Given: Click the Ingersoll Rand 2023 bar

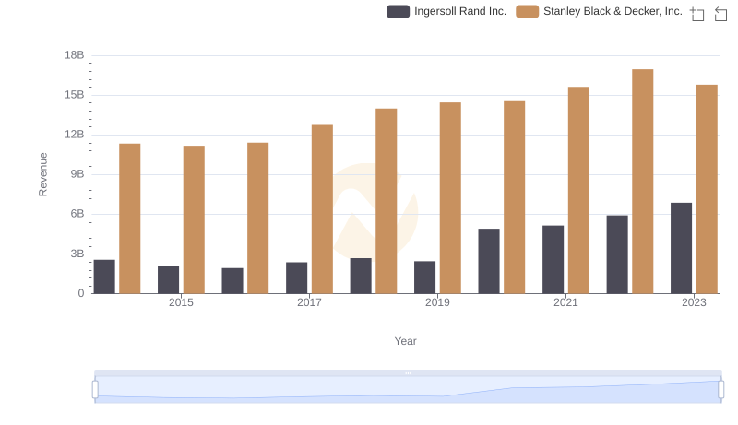Looking at the screenshot, I should tap(681, 248).
